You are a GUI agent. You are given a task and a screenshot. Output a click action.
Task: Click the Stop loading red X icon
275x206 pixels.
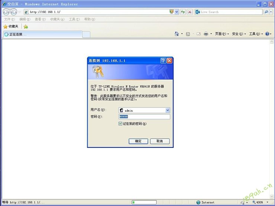(190, 12)
